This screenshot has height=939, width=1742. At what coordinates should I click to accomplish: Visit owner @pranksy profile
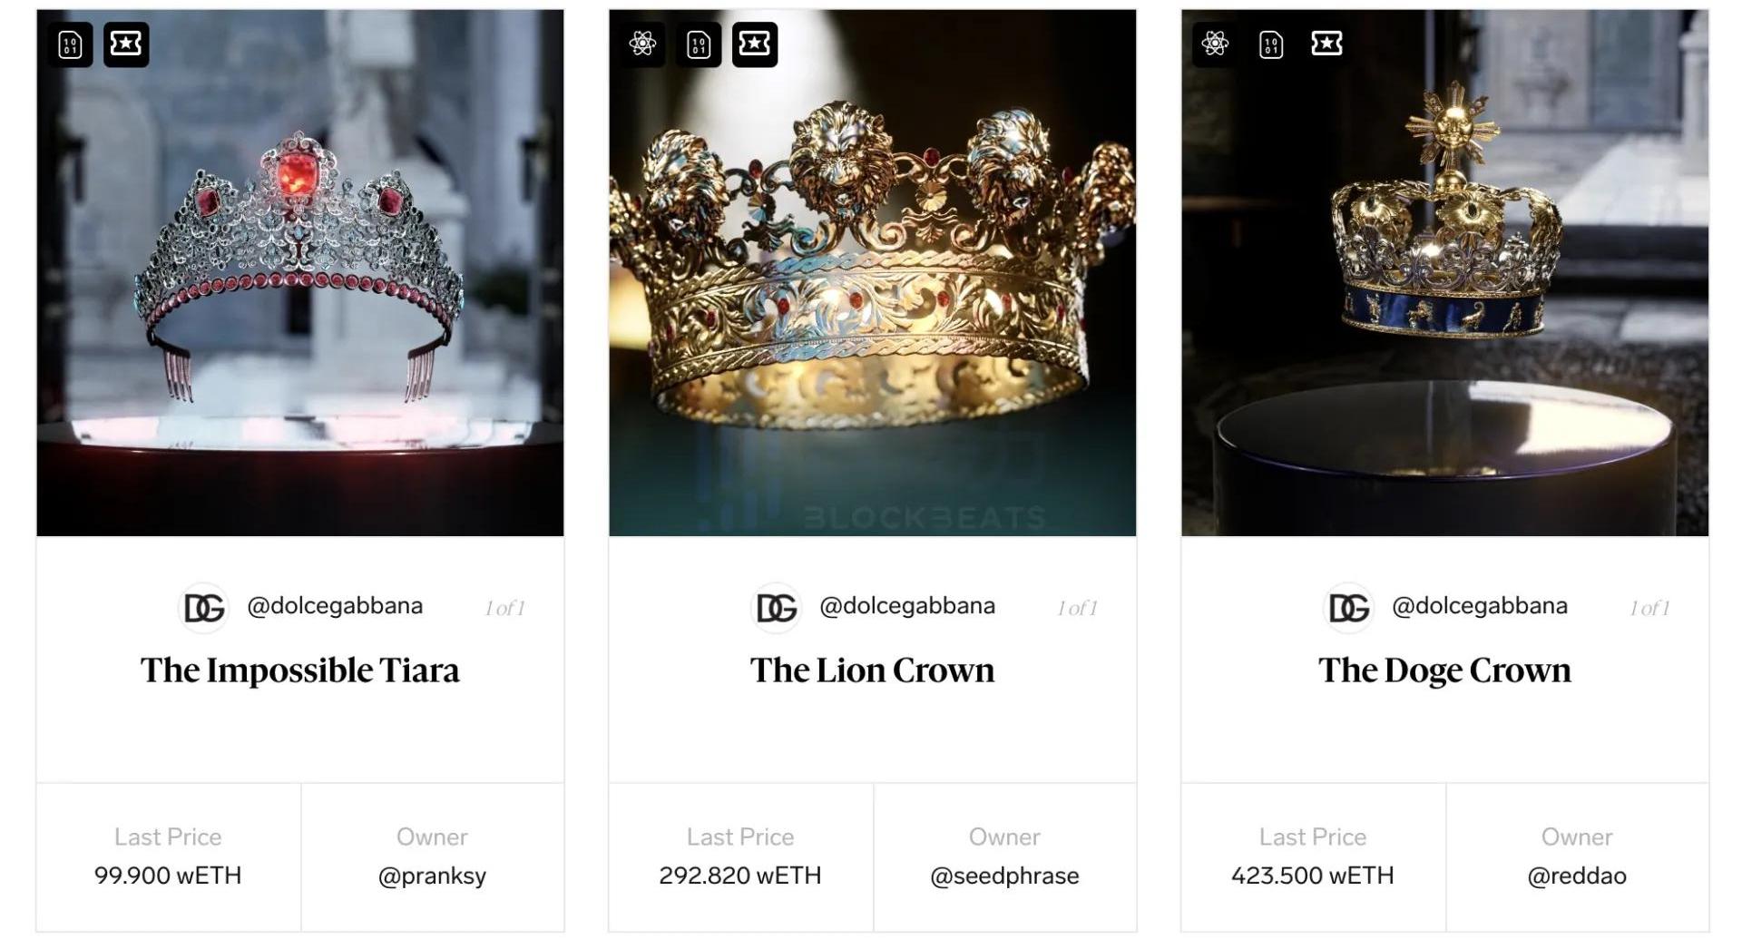[432, 875]
